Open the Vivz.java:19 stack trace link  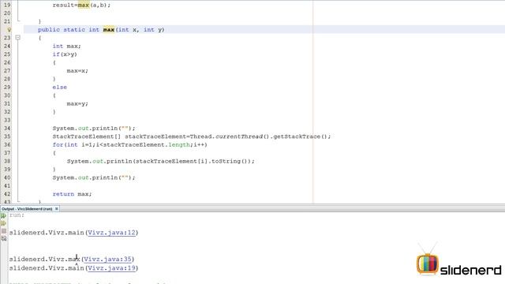[111, 268]
